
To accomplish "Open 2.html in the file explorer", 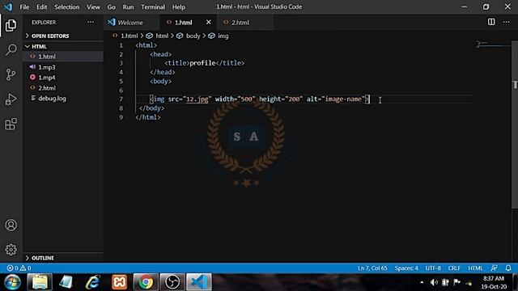I will [x=63, y=88].
